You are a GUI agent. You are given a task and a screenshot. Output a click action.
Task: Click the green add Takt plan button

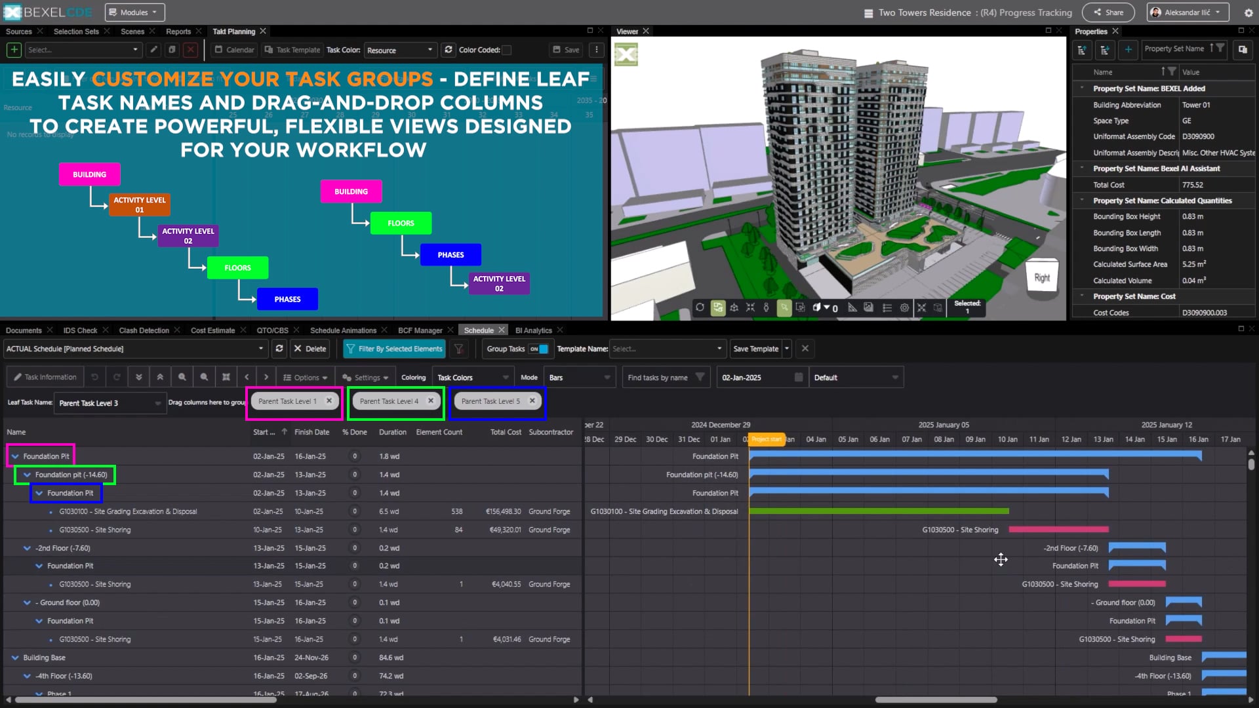coord(14,50)
